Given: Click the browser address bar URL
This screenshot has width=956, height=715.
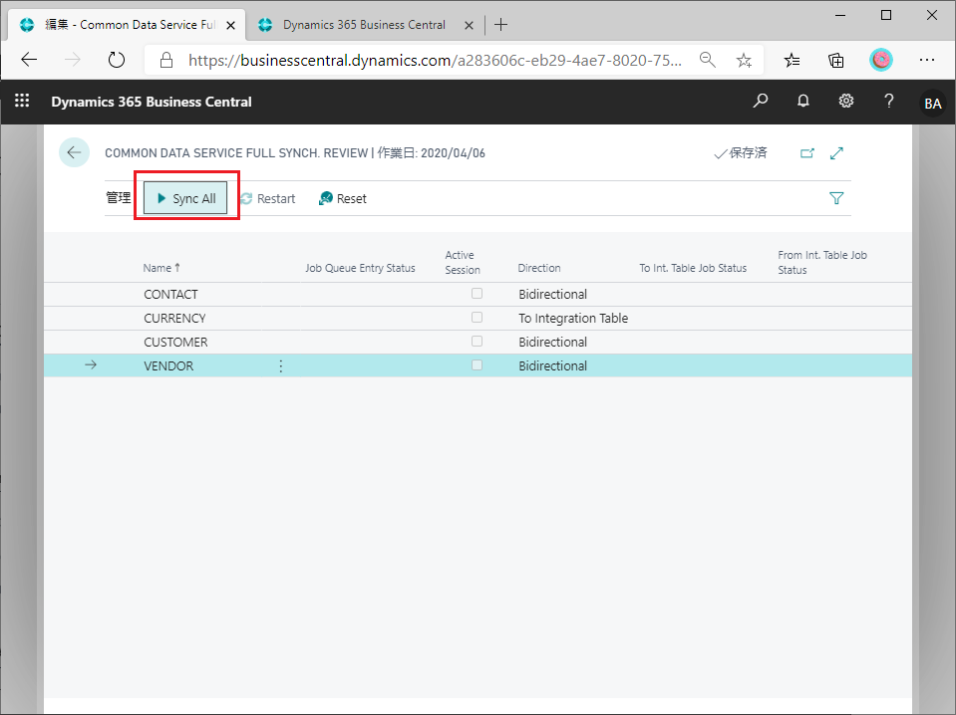Looking at the screenshot, I should (x=435, y=60).
